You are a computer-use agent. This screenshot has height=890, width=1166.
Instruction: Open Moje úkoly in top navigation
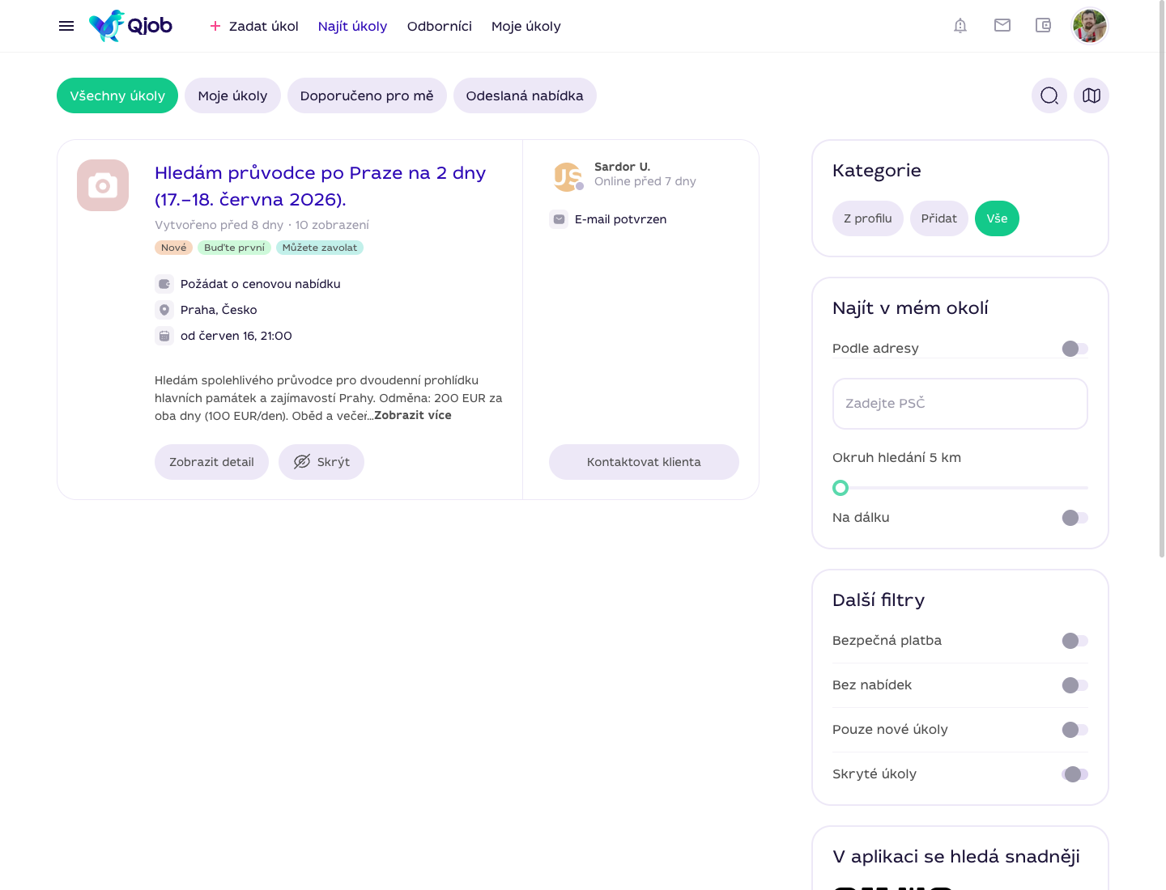[526, 26]
